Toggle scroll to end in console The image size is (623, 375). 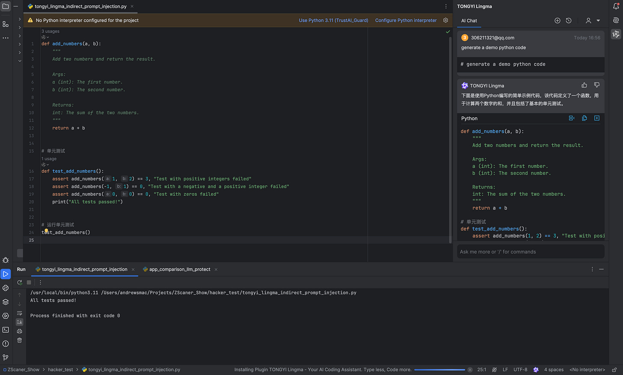pos(19,322)
